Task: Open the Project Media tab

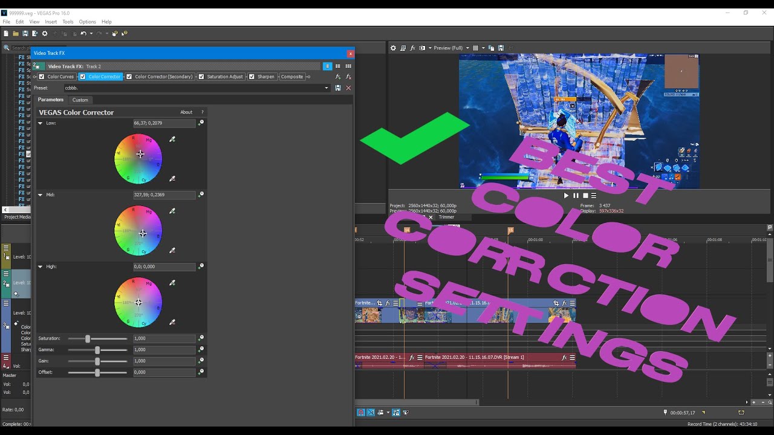Action: [17, 217]
